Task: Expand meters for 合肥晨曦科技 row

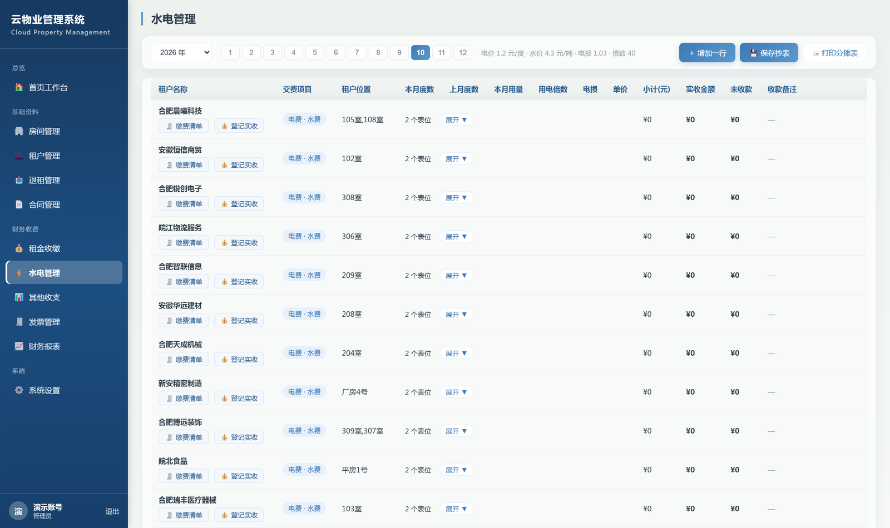Action: [456, 119]
